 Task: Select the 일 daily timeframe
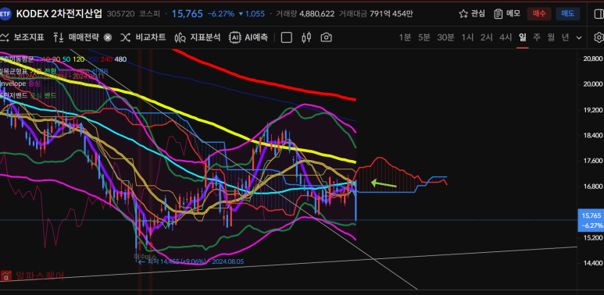[x=522, y=37]
